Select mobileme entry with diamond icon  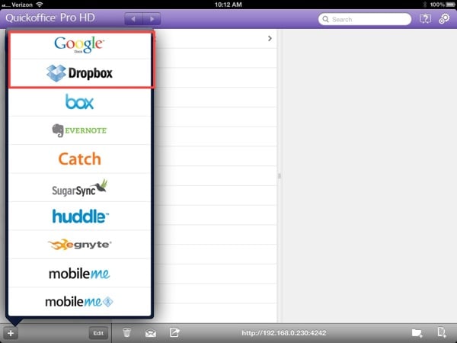(79, 302)
